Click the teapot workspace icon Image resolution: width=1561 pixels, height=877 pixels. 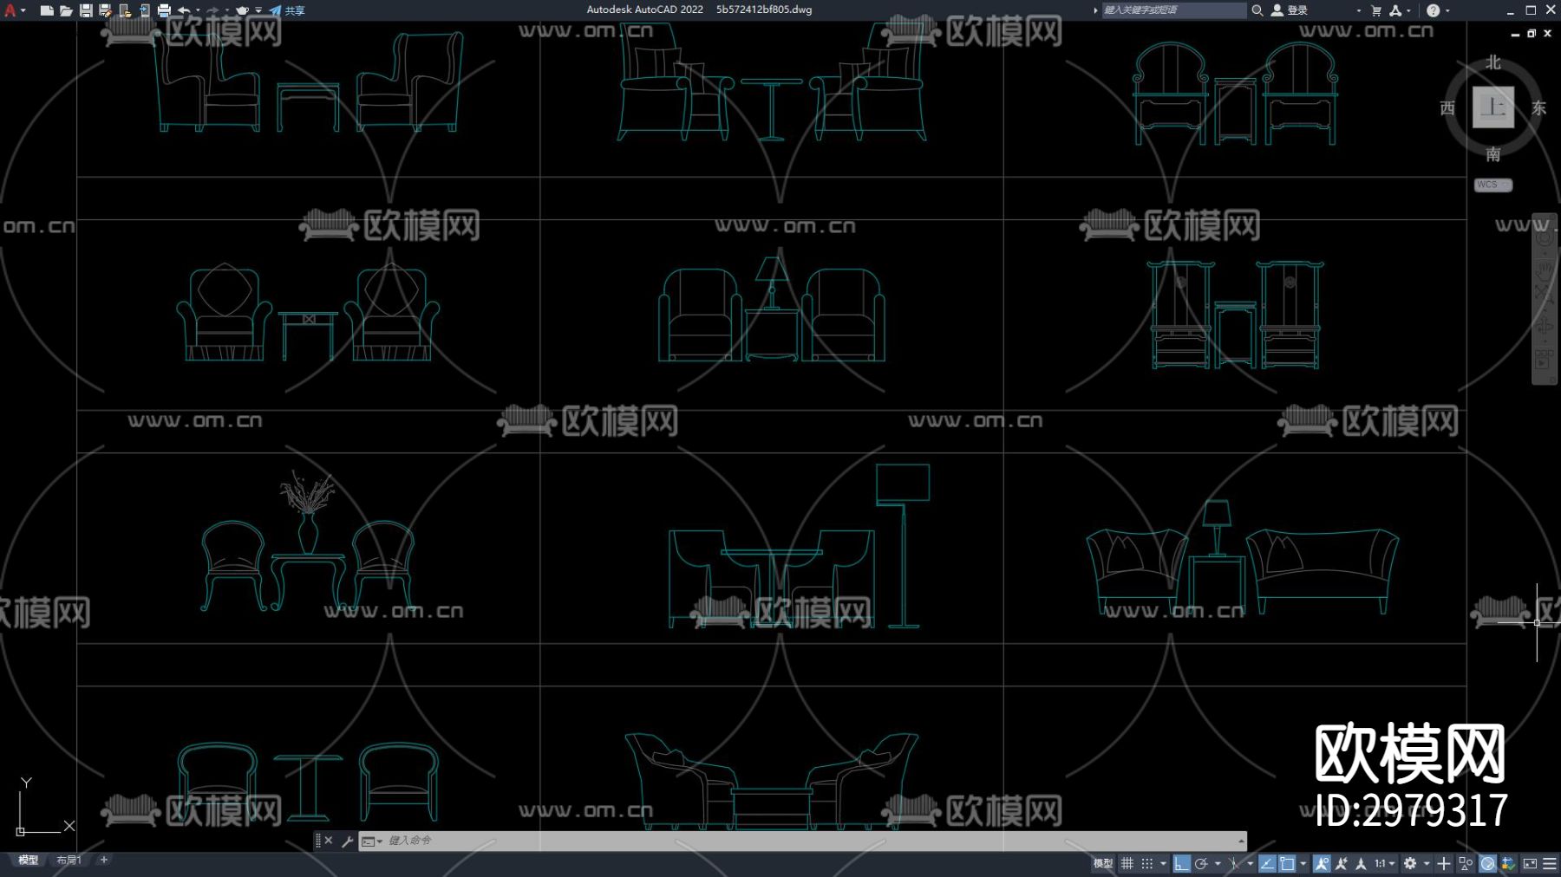243,10
